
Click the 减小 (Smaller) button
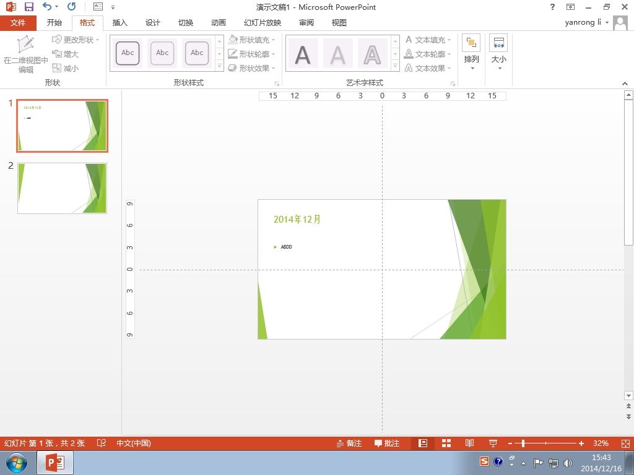pos(66,68)
